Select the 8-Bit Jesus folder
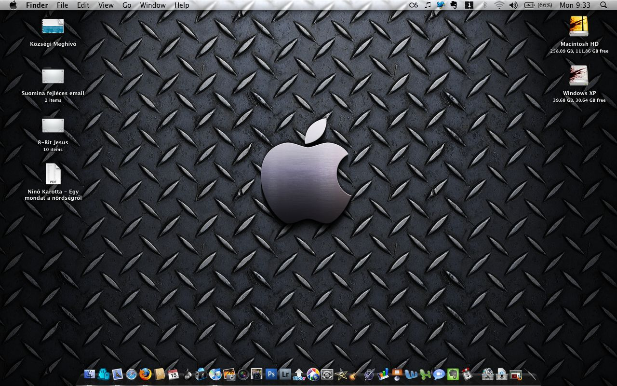The width and height of the screenshot is (617, 386). tap(53, 125)
